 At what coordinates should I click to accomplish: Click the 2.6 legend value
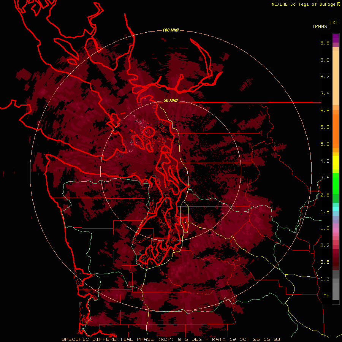(x=325, y=195)
